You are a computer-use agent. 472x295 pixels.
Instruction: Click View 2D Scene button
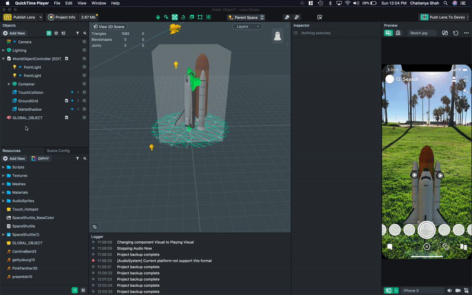(109, 27)
